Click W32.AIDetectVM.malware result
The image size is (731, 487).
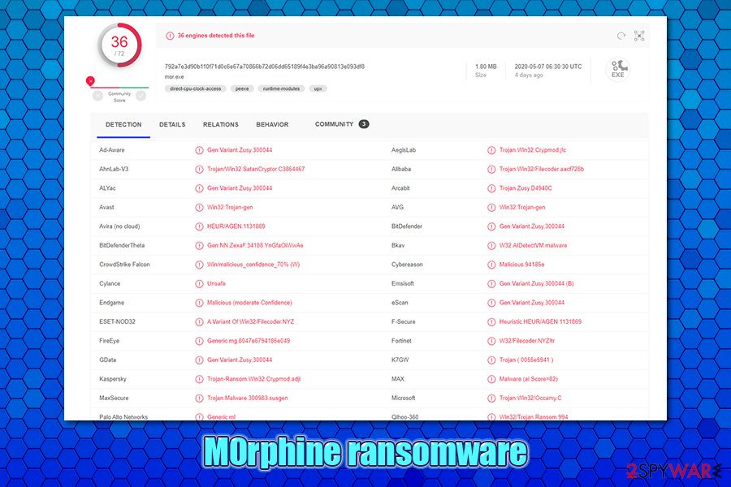pyautogui.click(x=534, y=246)
